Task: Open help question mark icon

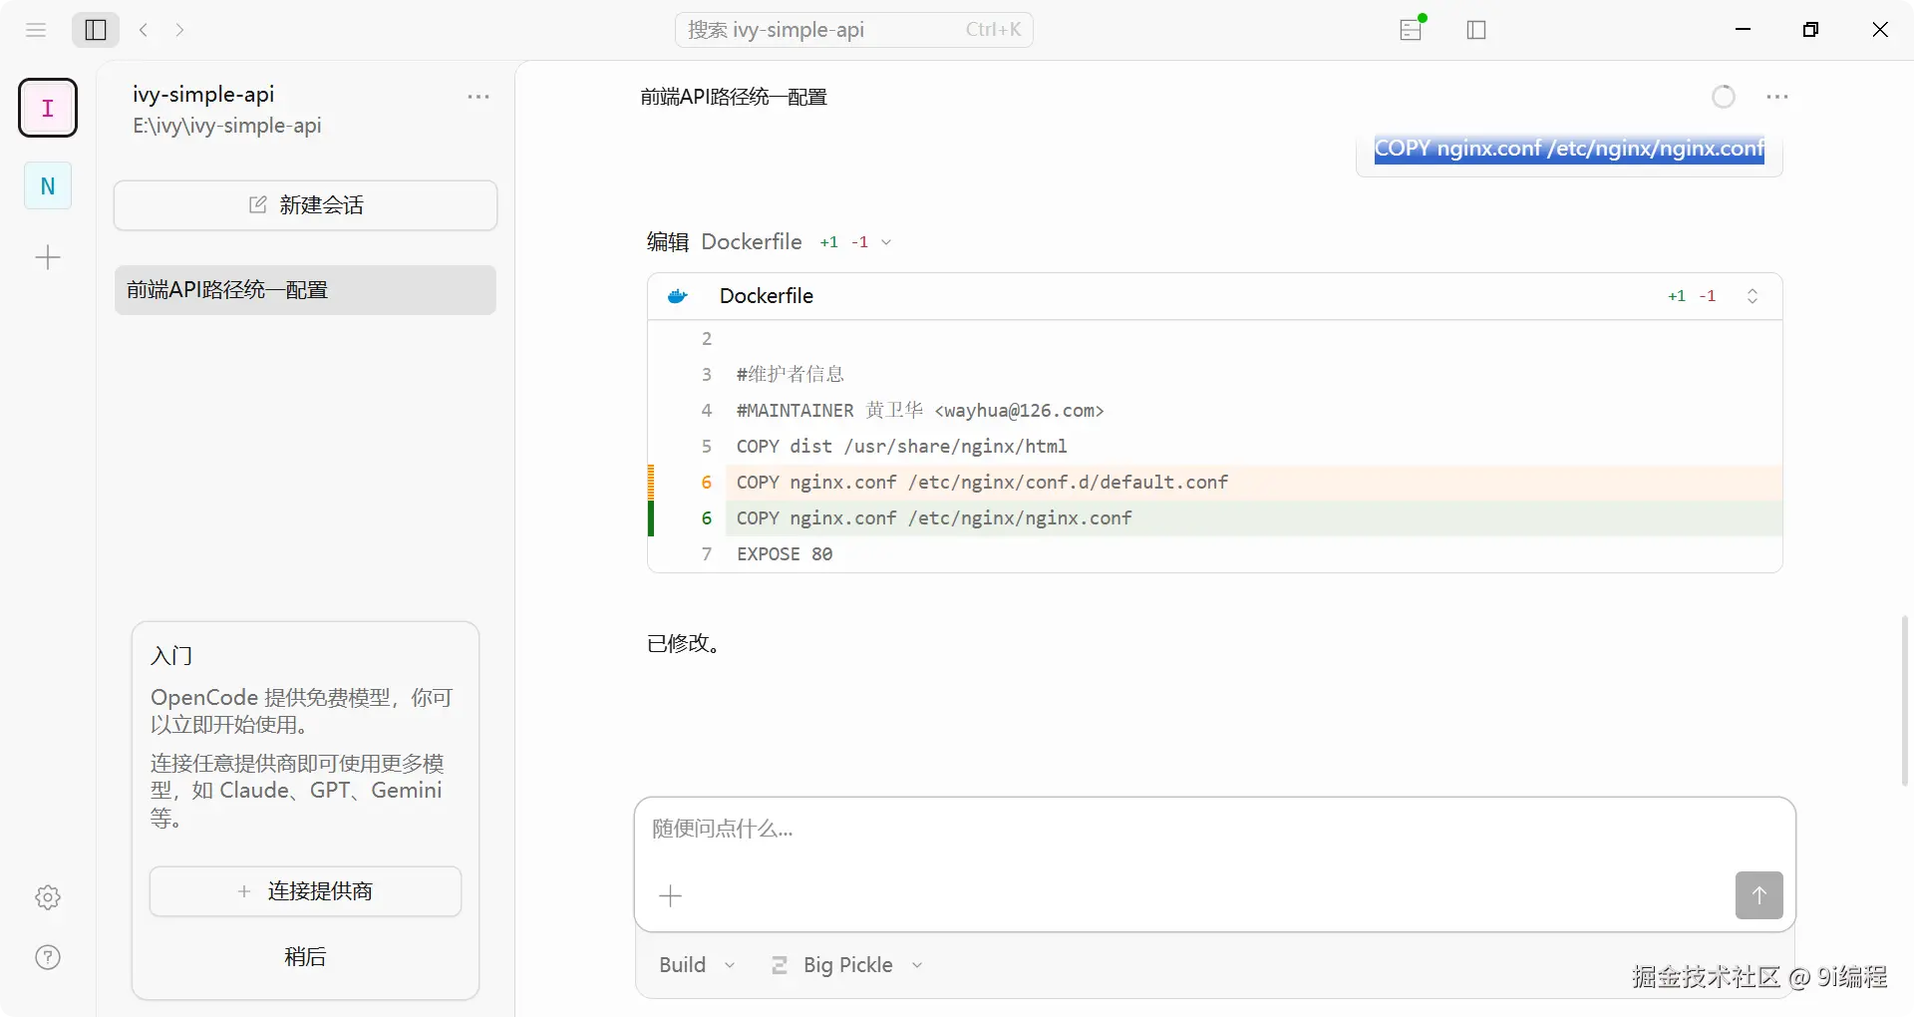Action: (48, 957)
